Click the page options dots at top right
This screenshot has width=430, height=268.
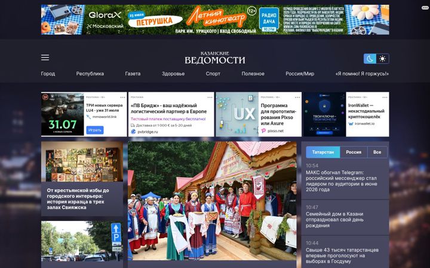pyautogui.click(x=425, y=8)
